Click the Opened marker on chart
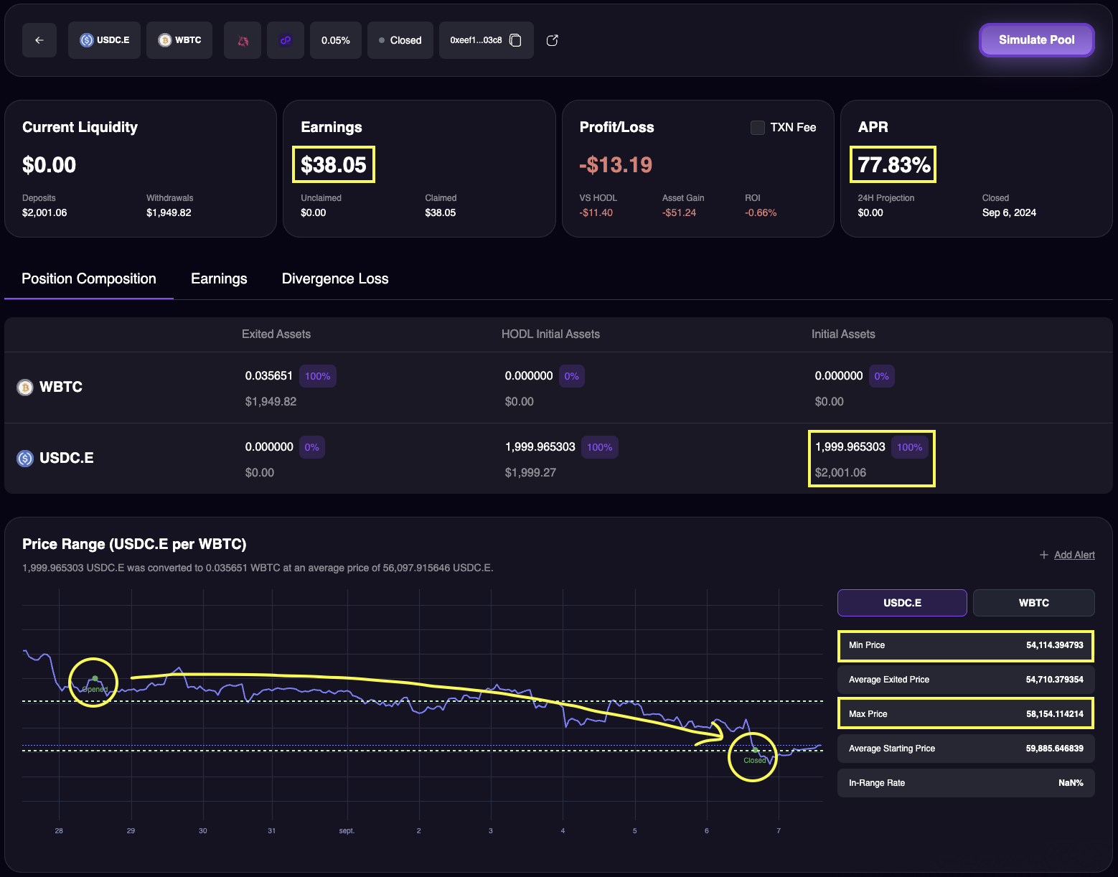 tap(95, 678)
